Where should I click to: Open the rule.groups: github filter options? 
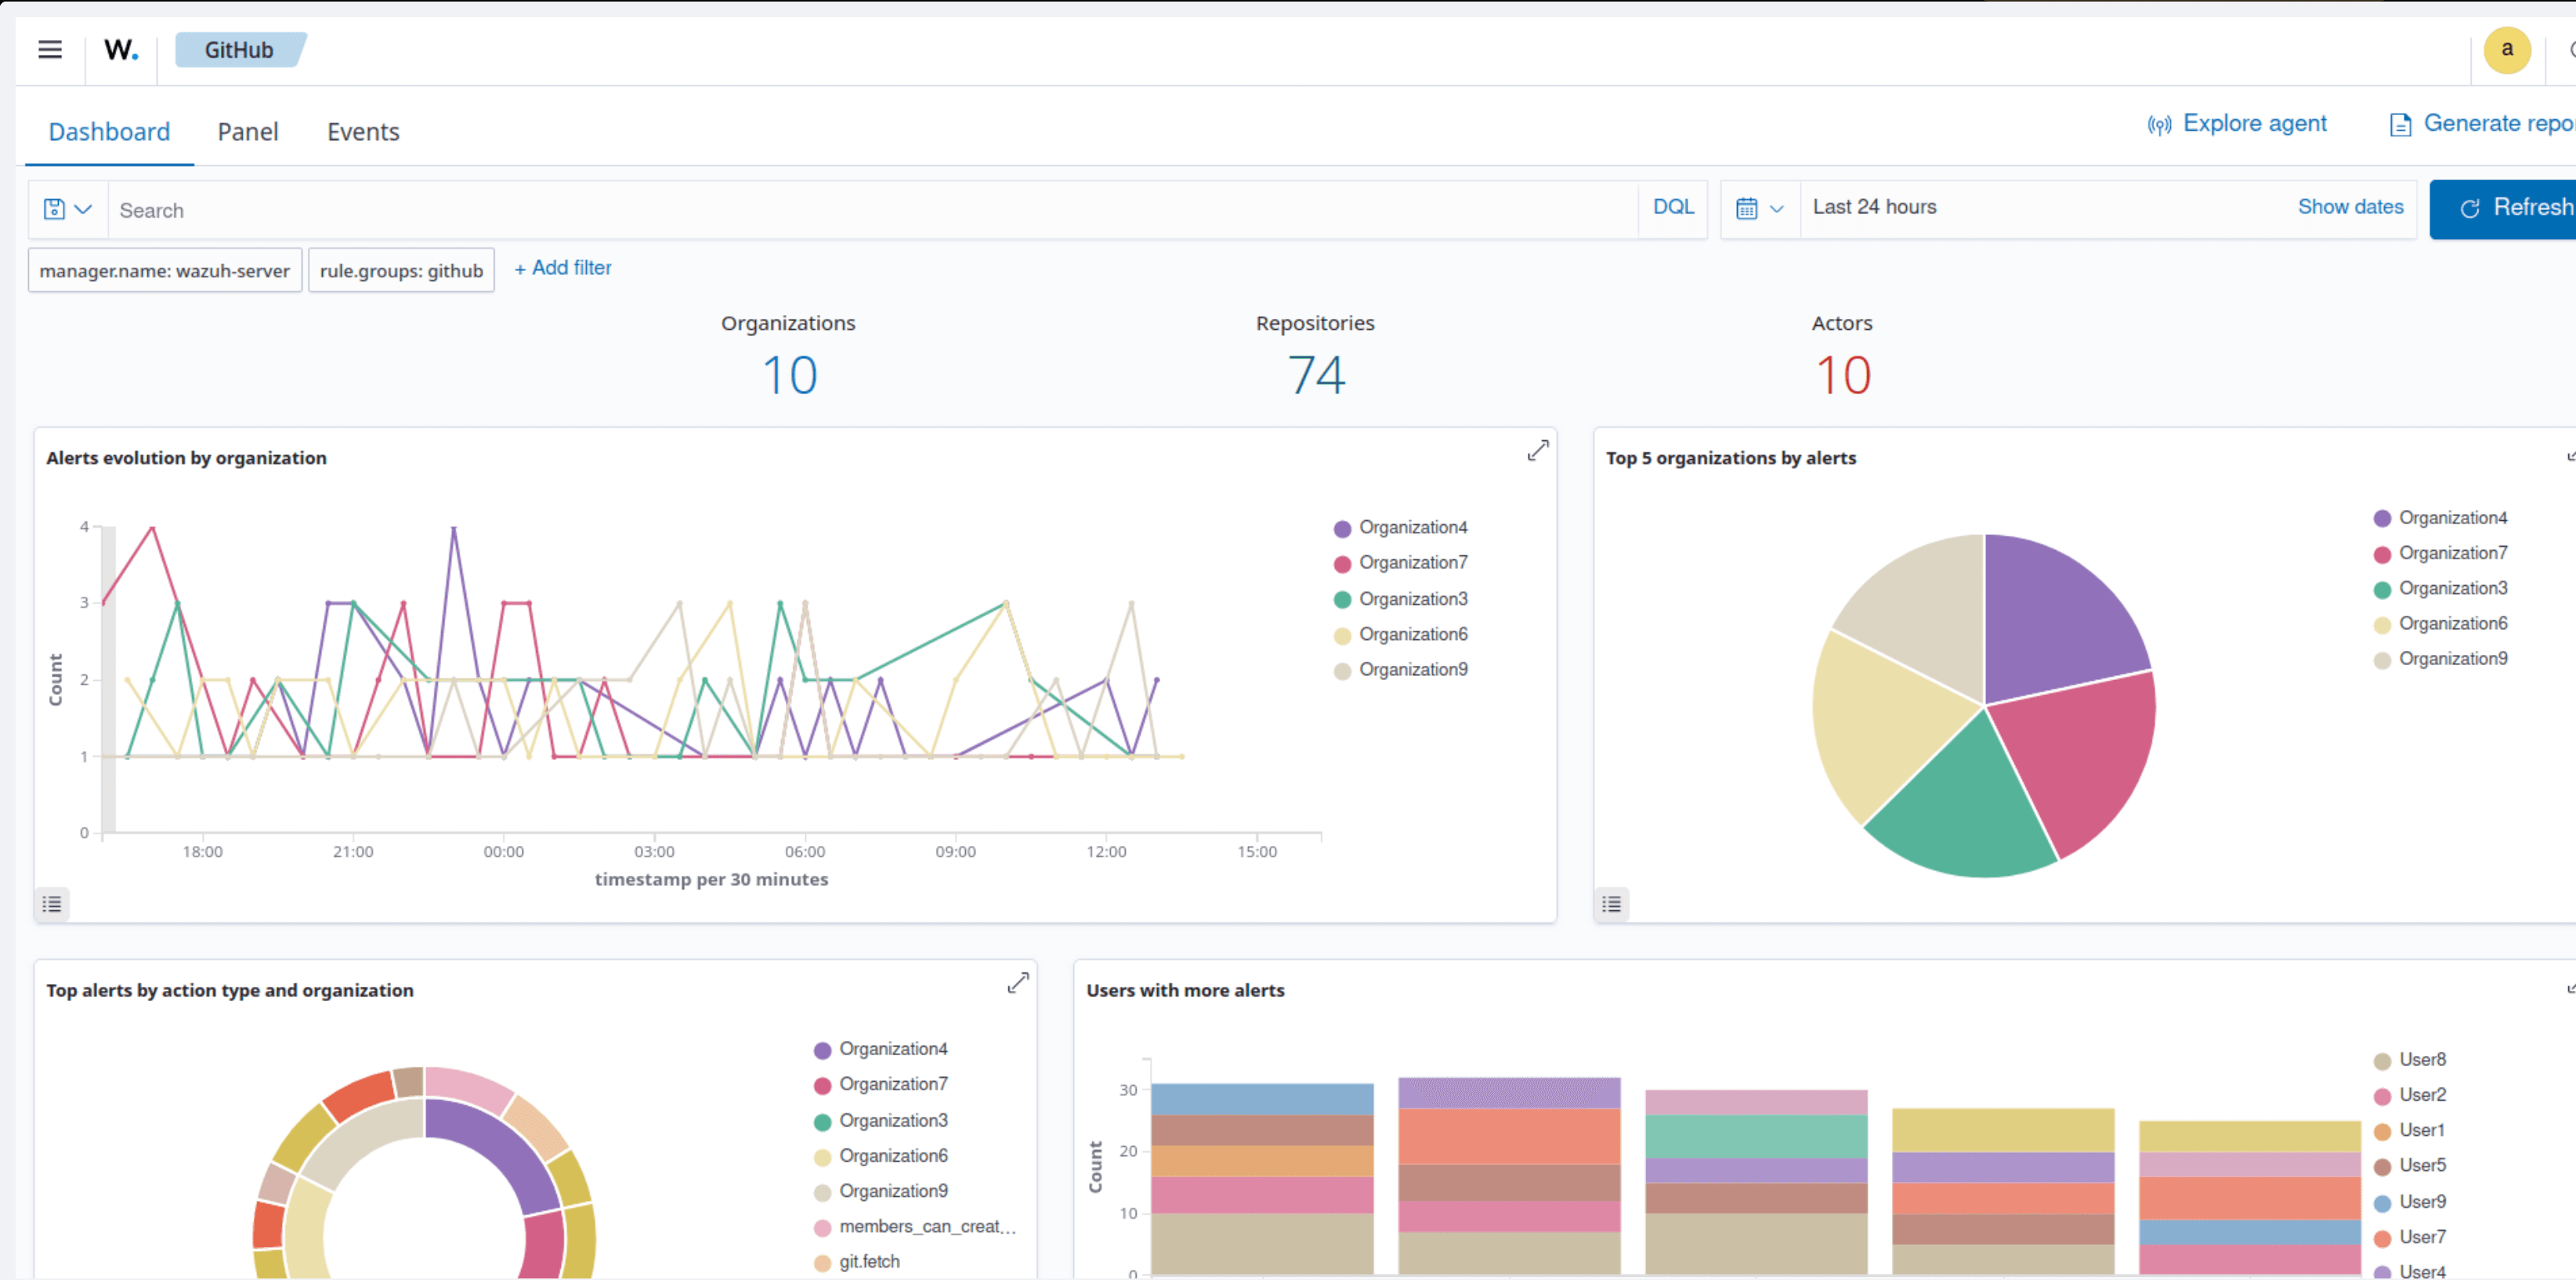point(401,271)
